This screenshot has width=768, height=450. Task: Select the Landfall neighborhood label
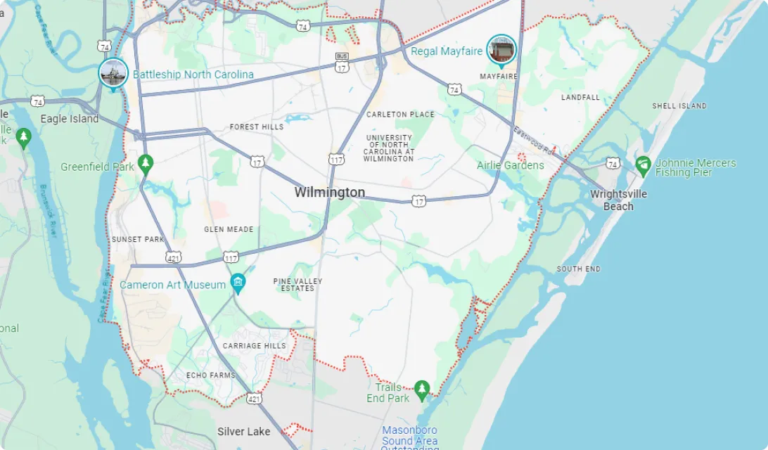tap(580, 98)
